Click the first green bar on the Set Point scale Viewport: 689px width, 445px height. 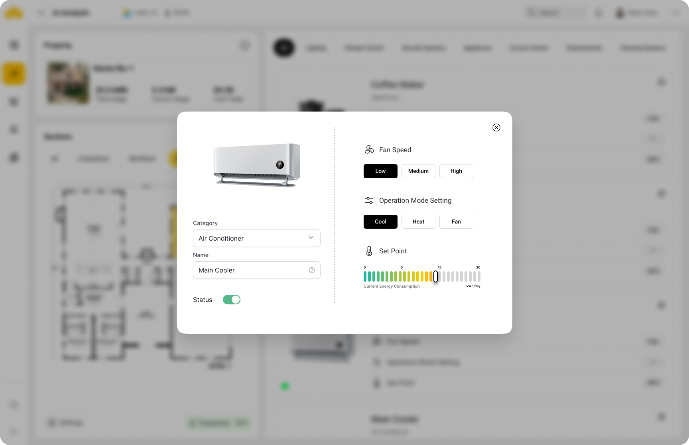[365, 276]
